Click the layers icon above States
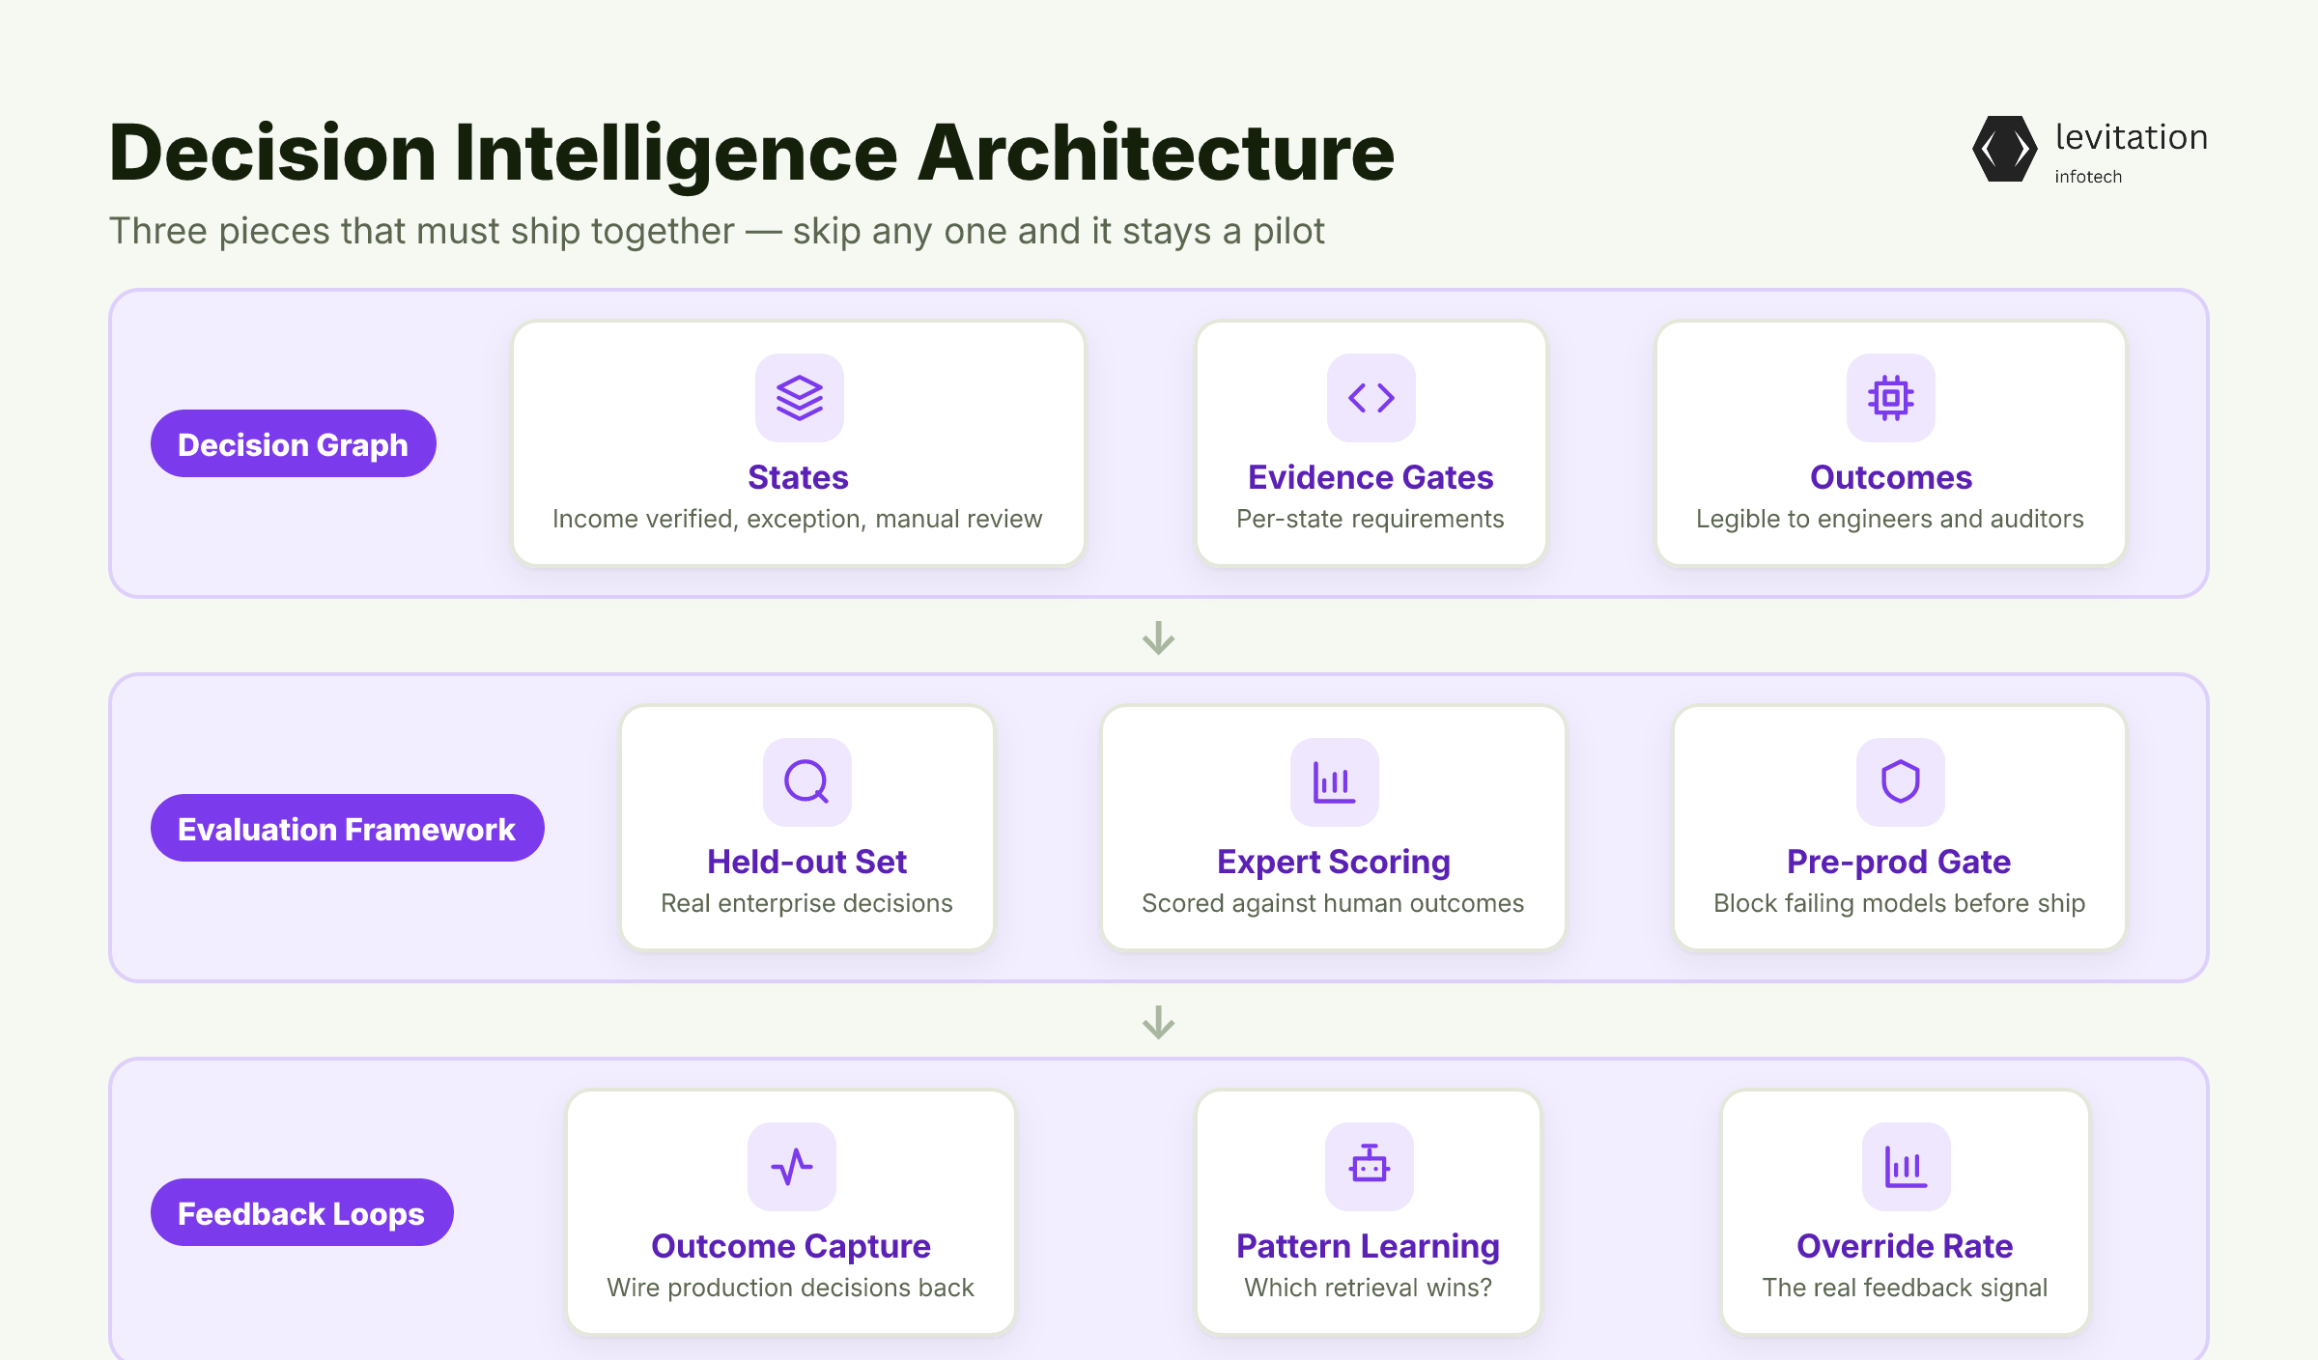This screenshot has width=2318, height=1360. (x=800, y=398)
